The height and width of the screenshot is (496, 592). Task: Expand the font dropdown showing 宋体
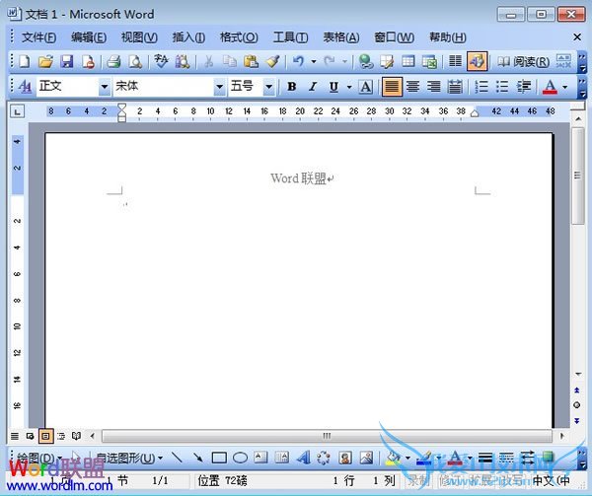click(219, 87)
